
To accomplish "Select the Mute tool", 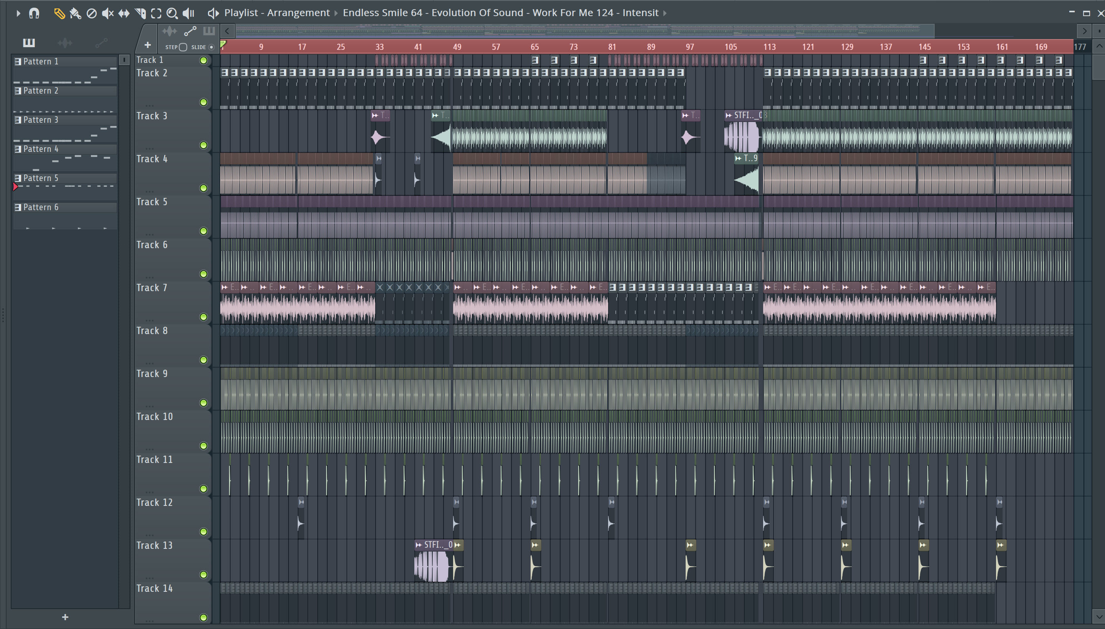I will (107, 13).
